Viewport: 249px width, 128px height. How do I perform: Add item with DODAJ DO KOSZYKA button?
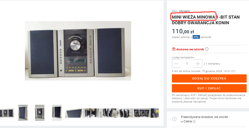point(209,78)
